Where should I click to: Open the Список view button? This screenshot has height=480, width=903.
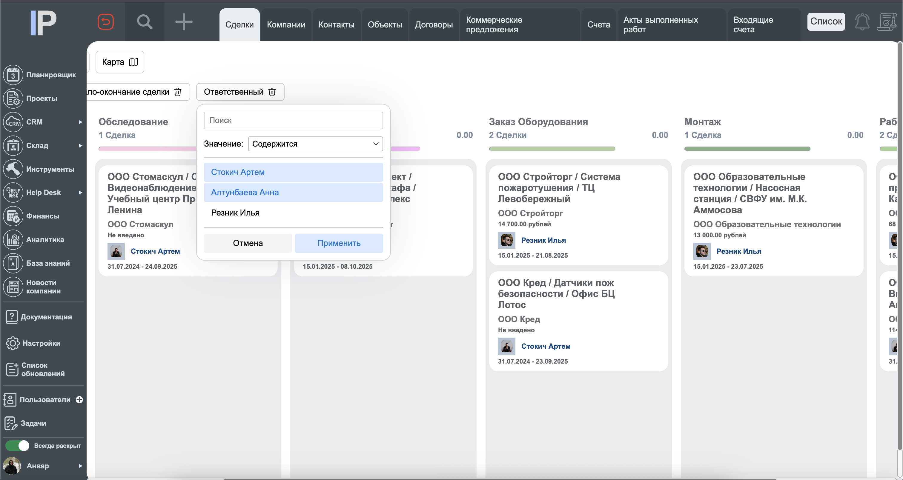[x=826, y=21]
